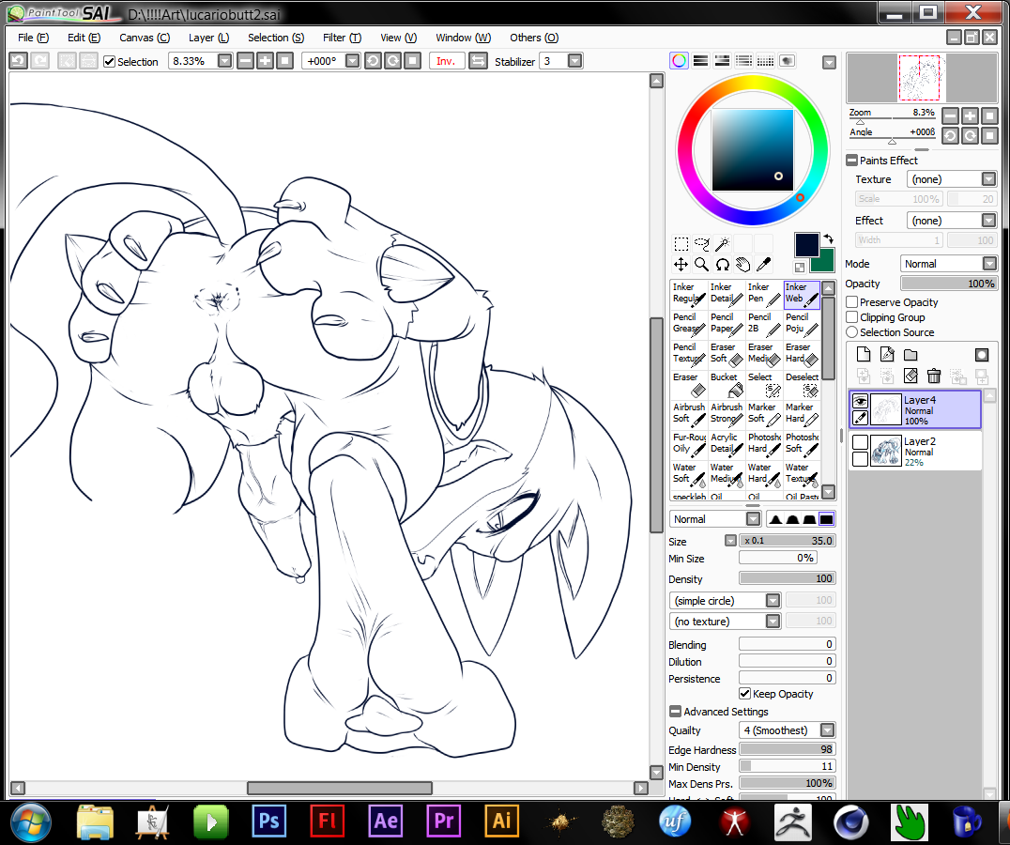Click the Inv. button

pos(447,61)
